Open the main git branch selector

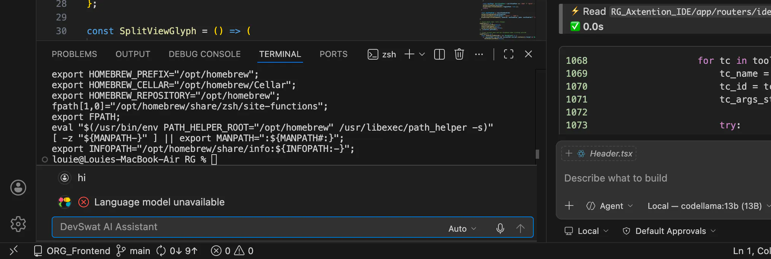pyautogui.click(x=133, y=251)
